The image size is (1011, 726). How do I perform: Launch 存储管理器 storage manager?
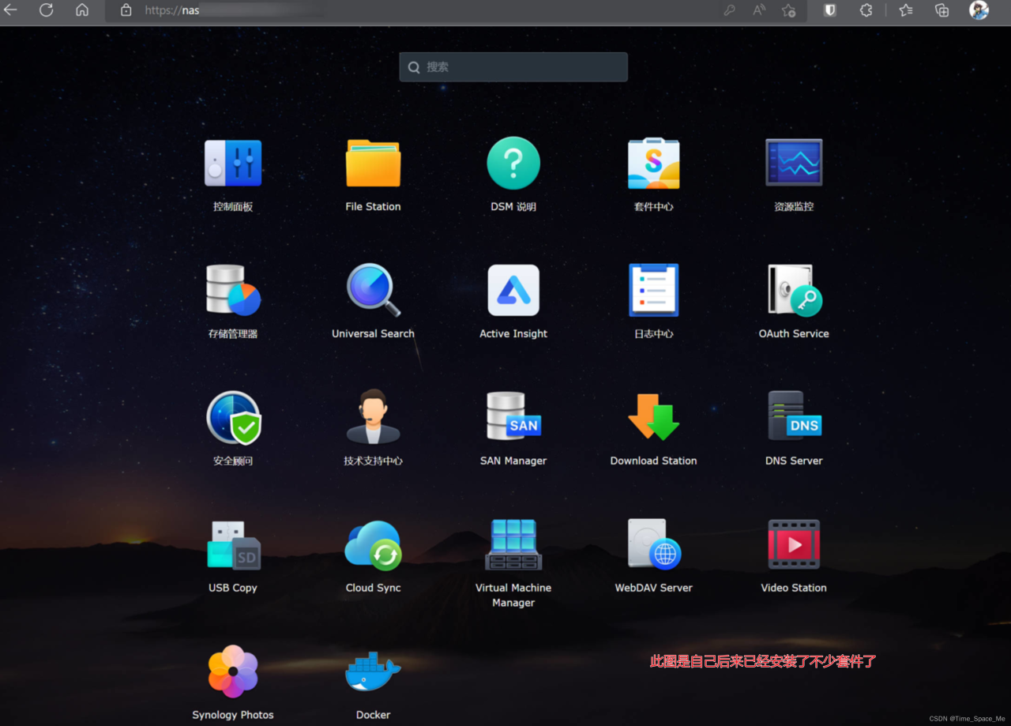coord(233,291)
